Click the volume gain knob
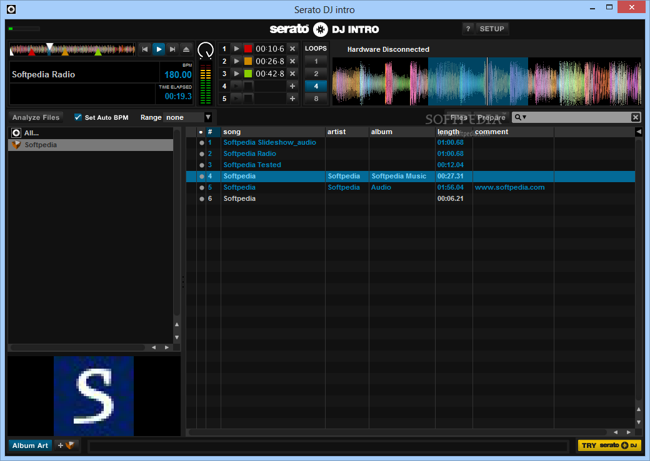The height and width of the screenshot is (461, 650). coord(206,51)
